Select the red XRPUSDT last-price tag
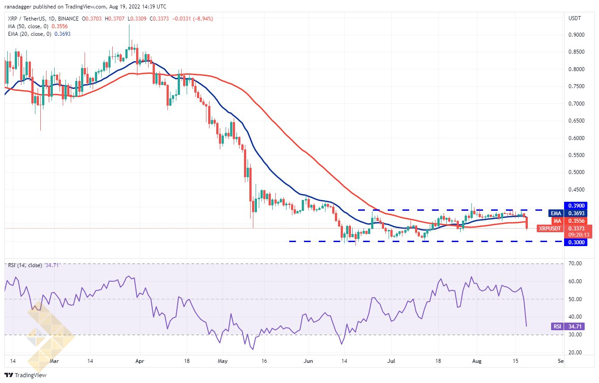The image size is (599, 383). click(x=565, y=228)
